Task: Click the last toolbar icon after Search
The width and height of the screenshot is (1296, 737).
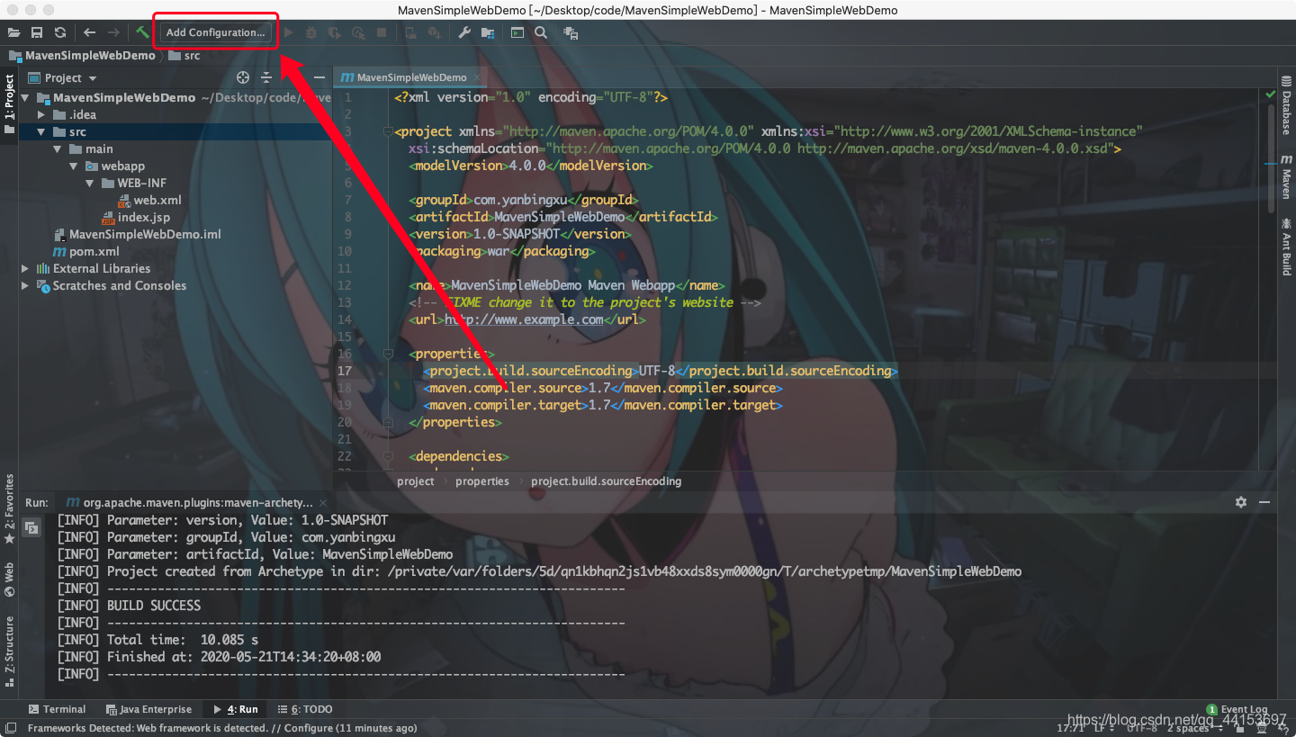Action: point(571,32)
